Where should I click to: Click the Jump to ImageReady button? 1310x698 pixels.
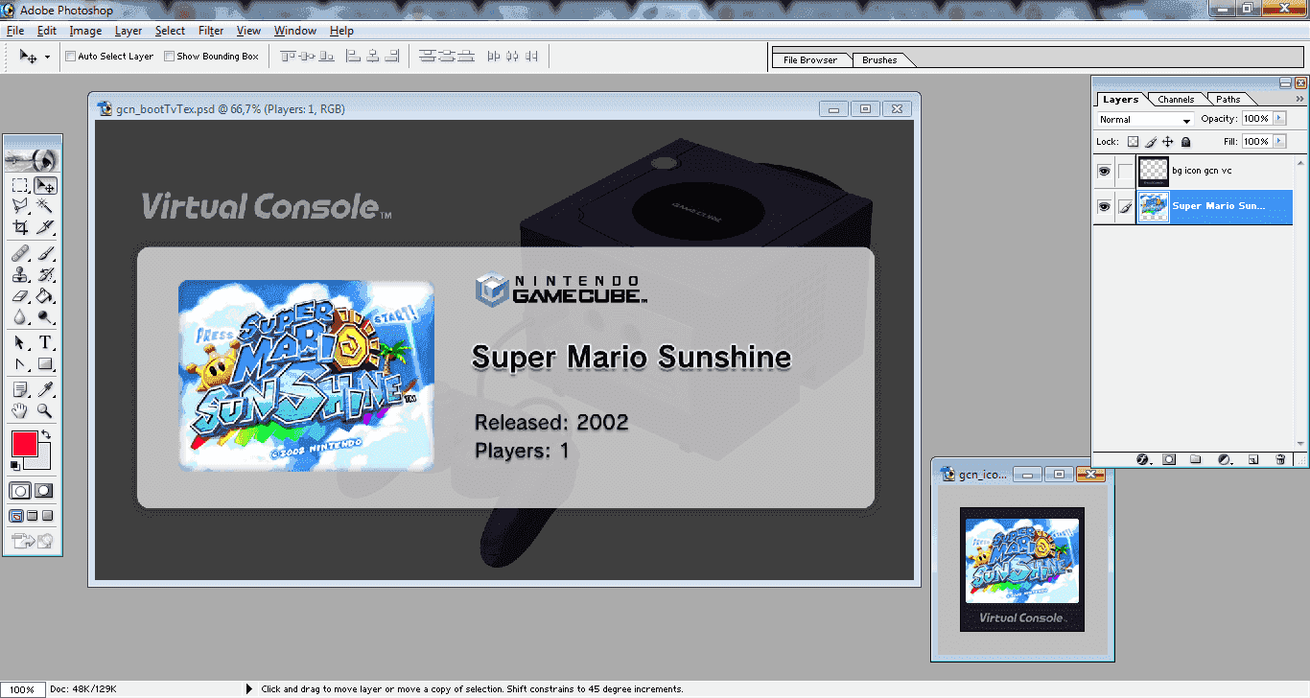(32, 542)
